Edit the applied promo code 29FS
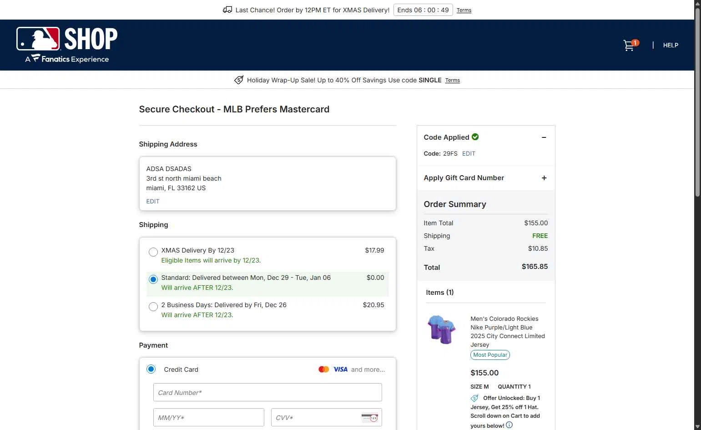The width and height of the screenshot is (701, 430). (469, 153)
